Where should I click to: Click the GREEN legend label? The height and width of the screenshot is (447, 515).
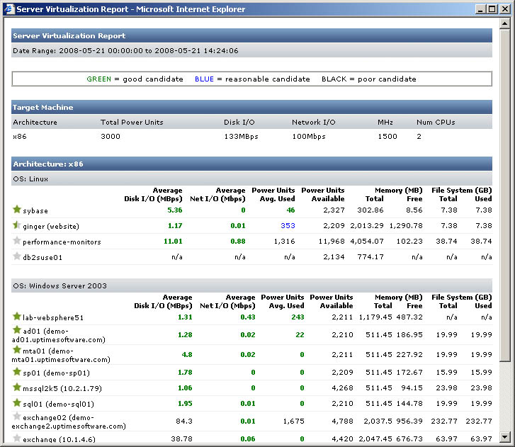coord(99,79)
